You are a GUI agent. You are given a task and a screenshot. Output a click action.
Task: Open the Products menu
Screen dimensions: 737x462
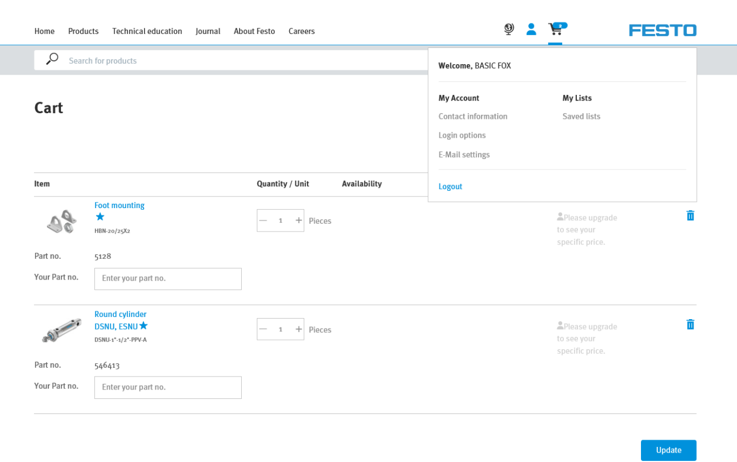(83, 31)
